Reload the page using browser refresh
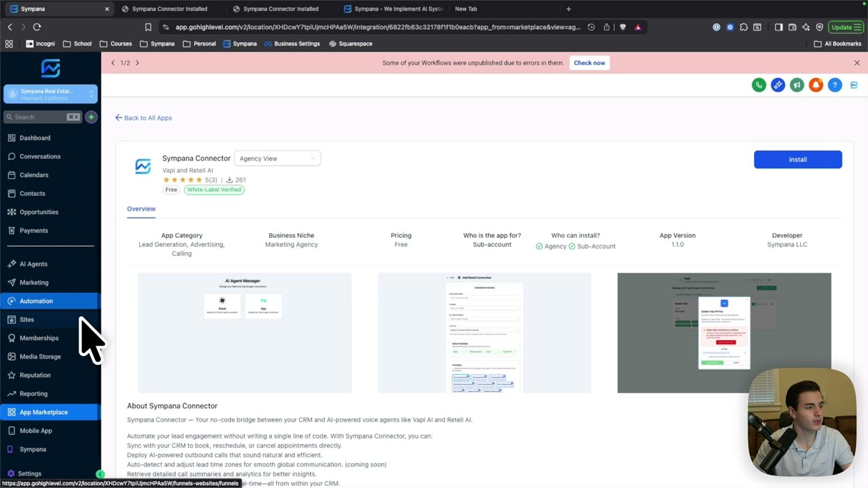Screen dimensions: 868x488 tap(37, 27)
